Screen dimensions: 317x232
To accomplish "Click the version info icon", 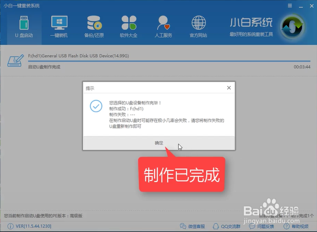I will click(x=10, y=226).
